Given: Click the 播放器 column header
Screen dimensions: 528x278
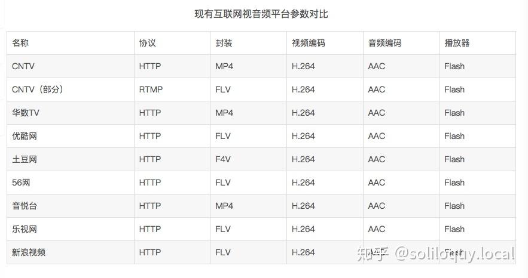Looking at the screenshot, I should (x=457, y=43).
